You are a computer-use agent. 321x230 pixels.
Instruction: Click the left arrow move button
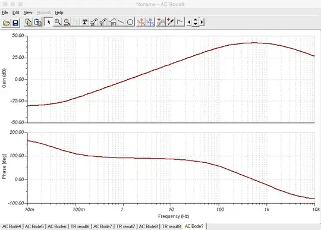[189, 22]
